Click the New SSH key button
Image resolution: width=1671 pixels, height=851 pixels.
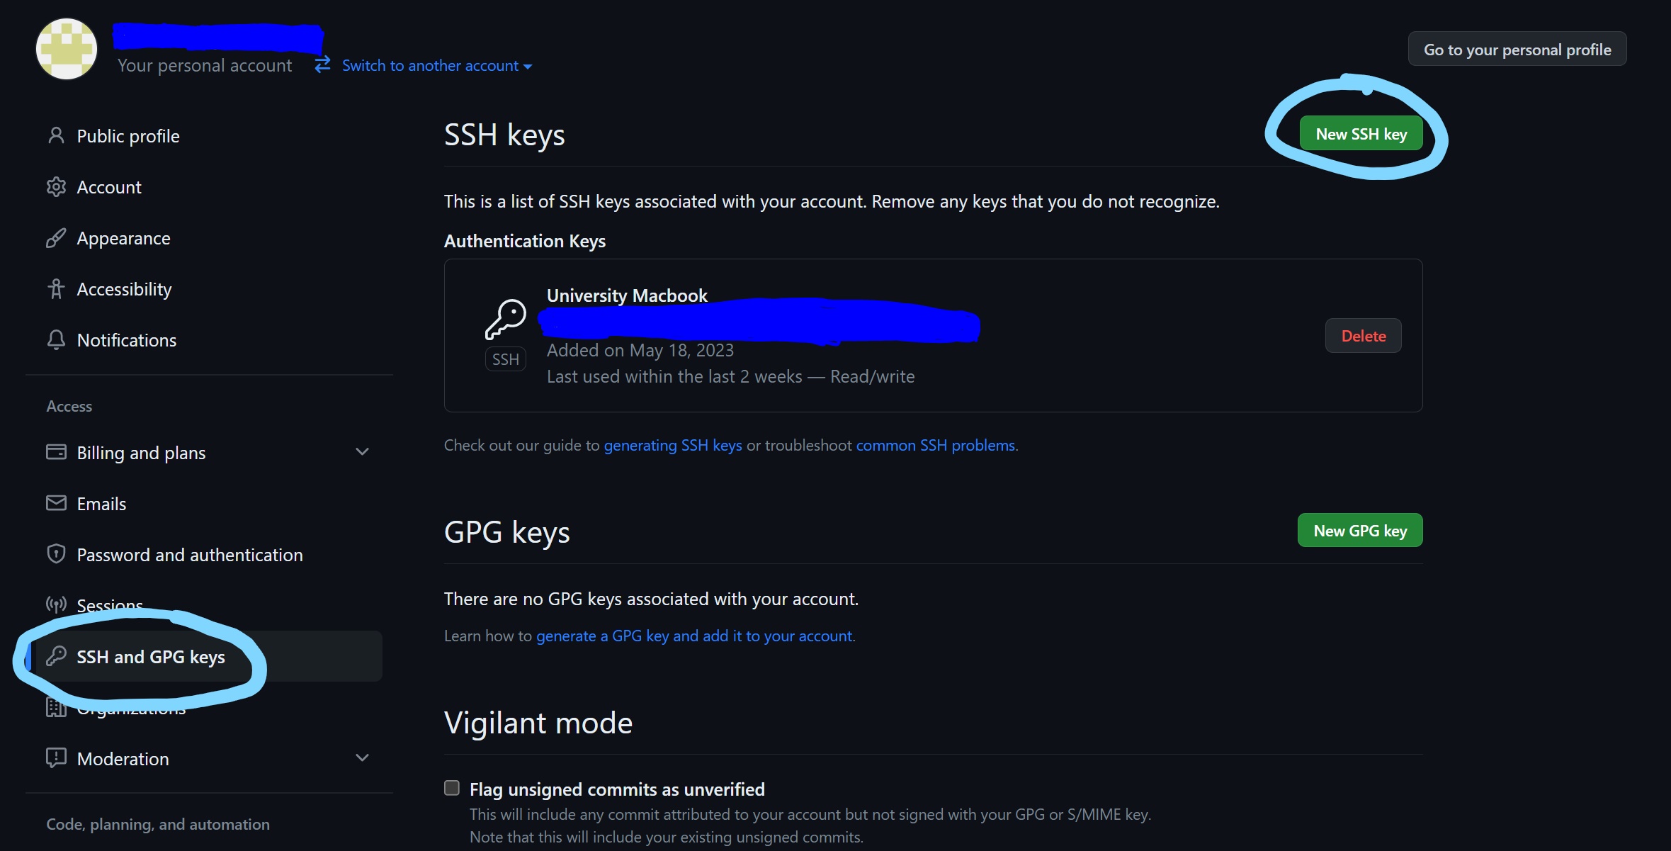click(x=1361, y=133)
